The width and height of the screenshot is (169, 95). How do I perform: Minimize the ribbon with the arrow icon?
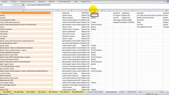(165, 1)
